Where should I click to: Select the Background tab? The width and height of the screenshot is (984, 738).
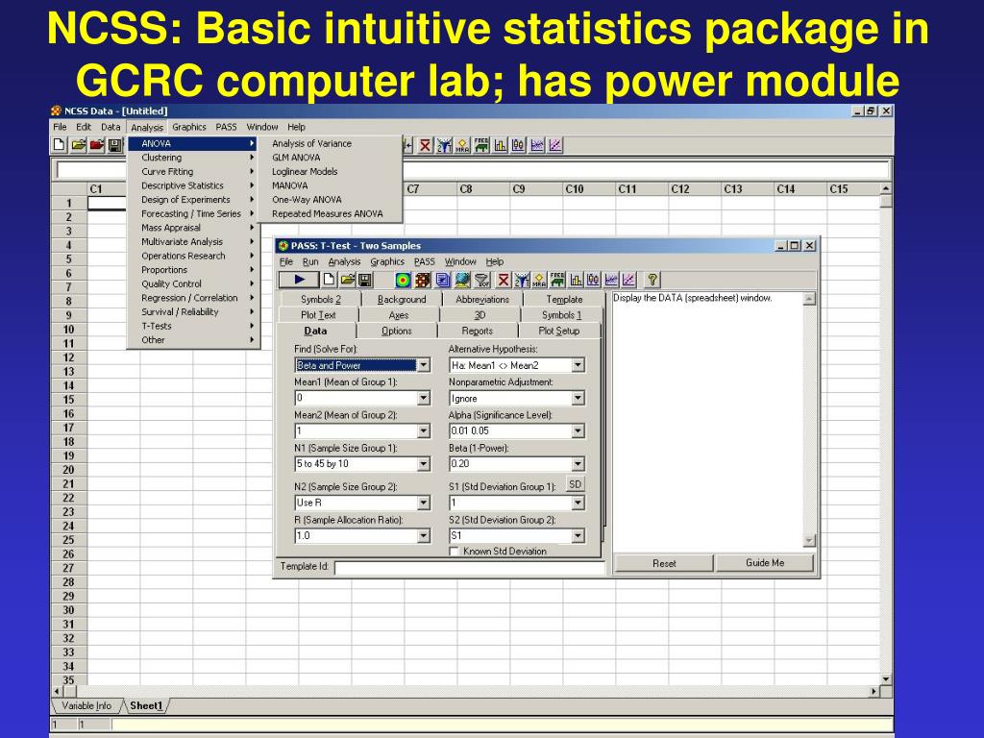point(402,300)
